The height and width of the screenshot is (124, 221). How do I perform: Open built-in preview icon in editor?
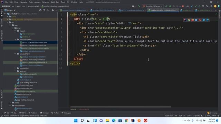click(185, 20)
